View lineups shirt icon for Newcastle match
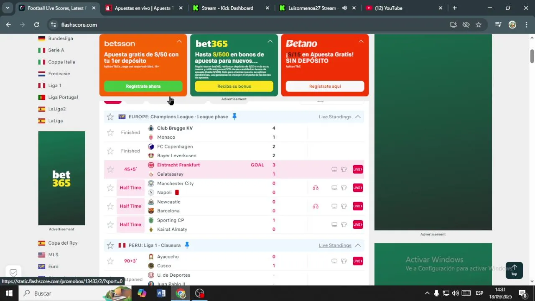Image resolution: width=535 pixels, height=301 pixels. coord(344,206)
